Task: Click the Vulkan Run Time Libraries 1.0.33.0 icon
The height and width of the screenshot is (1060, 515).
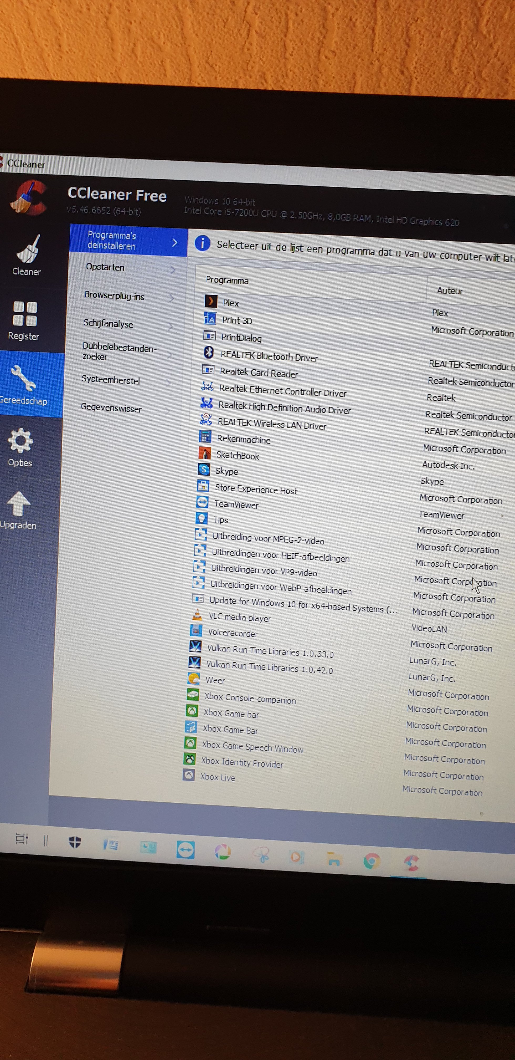Action: [195, 646]
